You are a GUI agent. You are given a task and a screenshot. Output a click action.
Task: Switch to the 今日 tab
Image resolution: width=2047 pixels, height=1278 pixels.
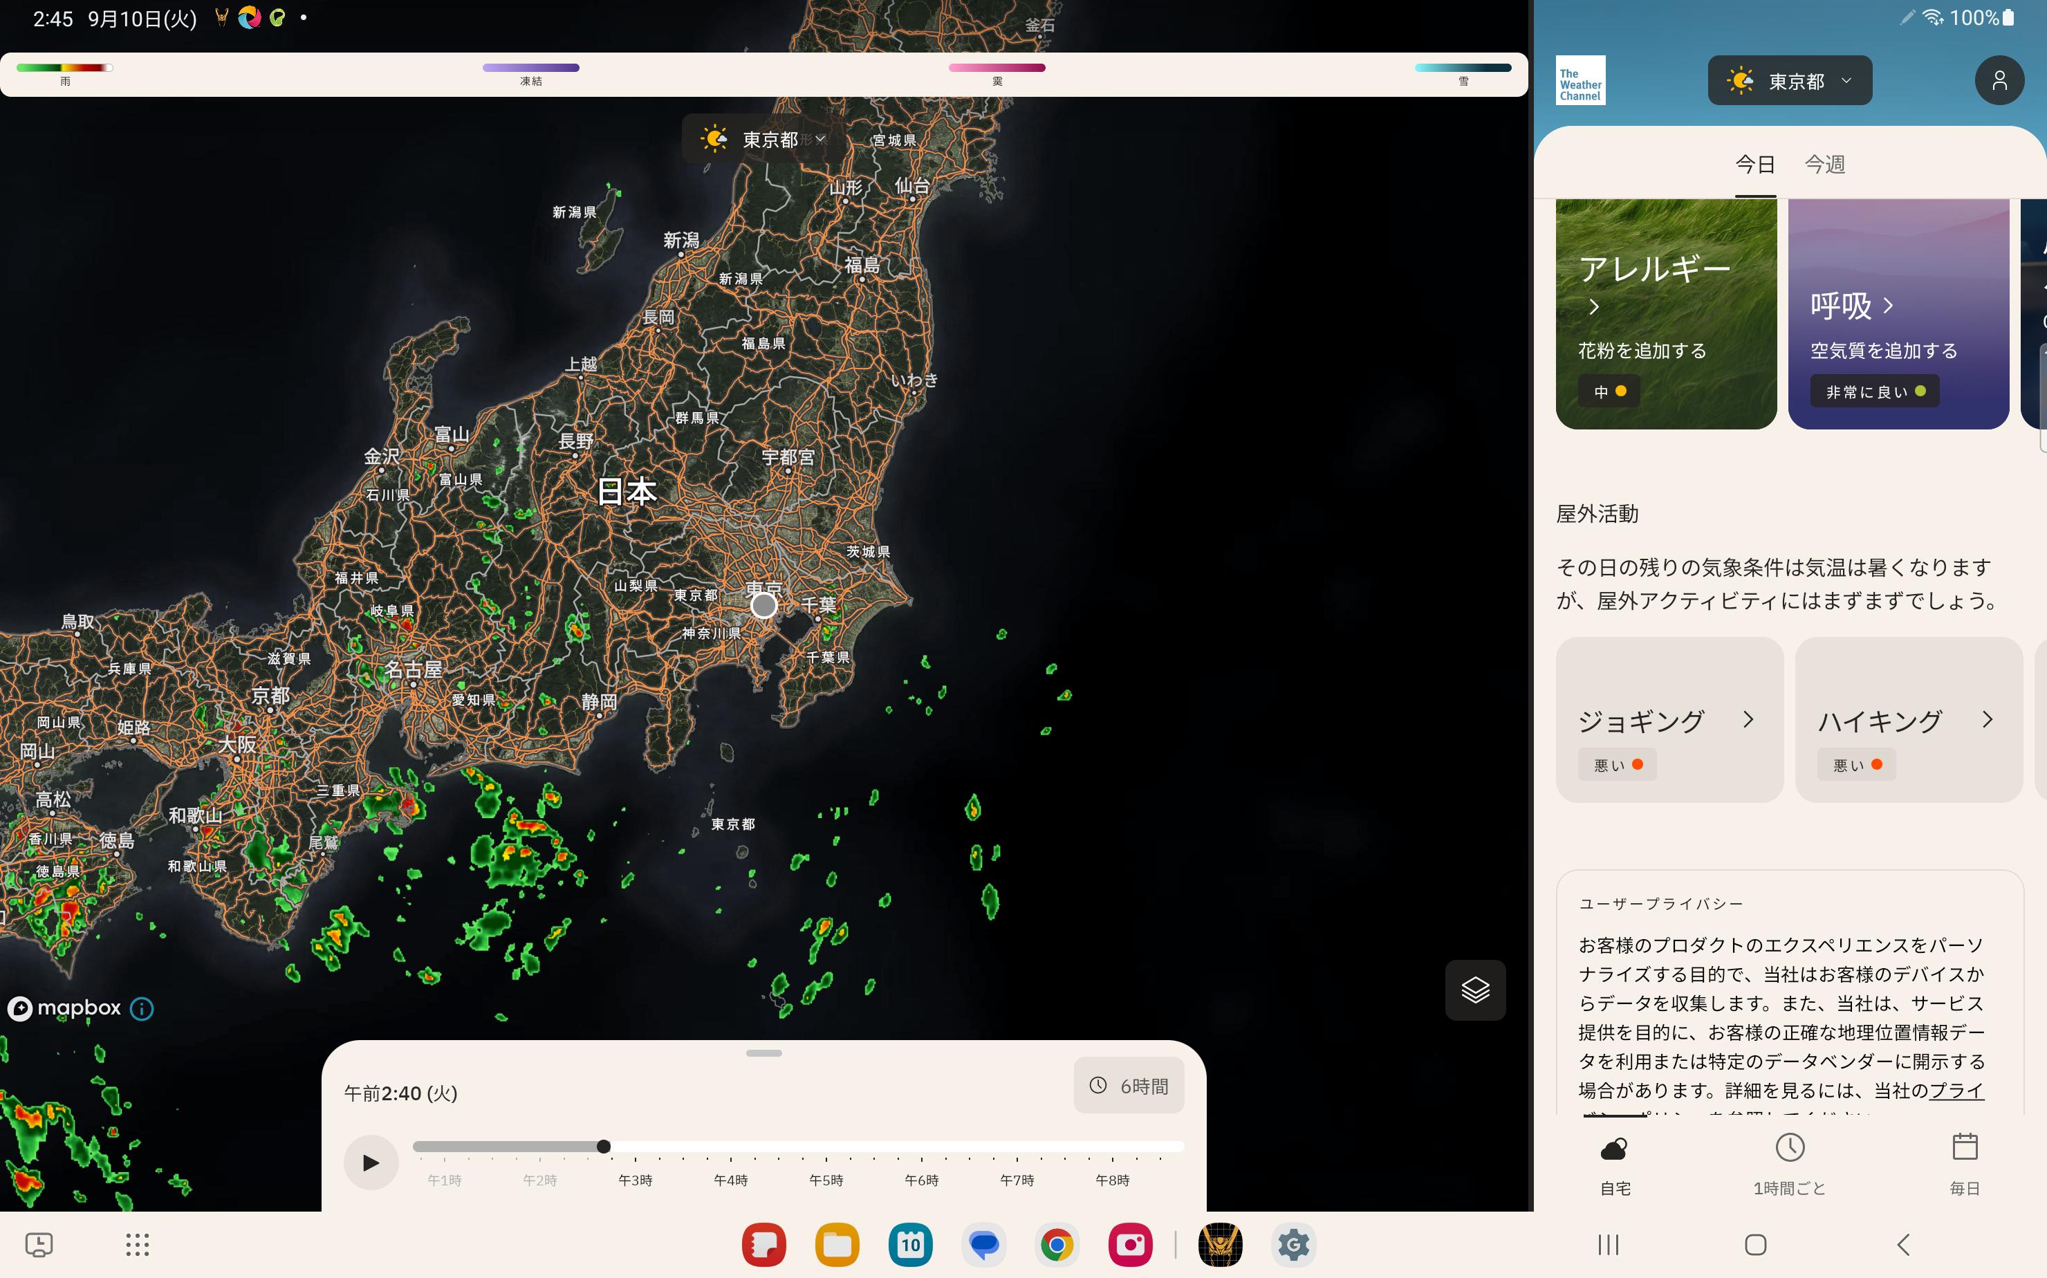1754,164
